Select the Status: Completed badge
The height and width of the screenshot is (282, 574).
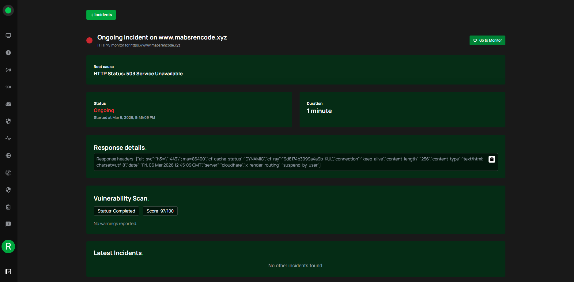(116, 211)
